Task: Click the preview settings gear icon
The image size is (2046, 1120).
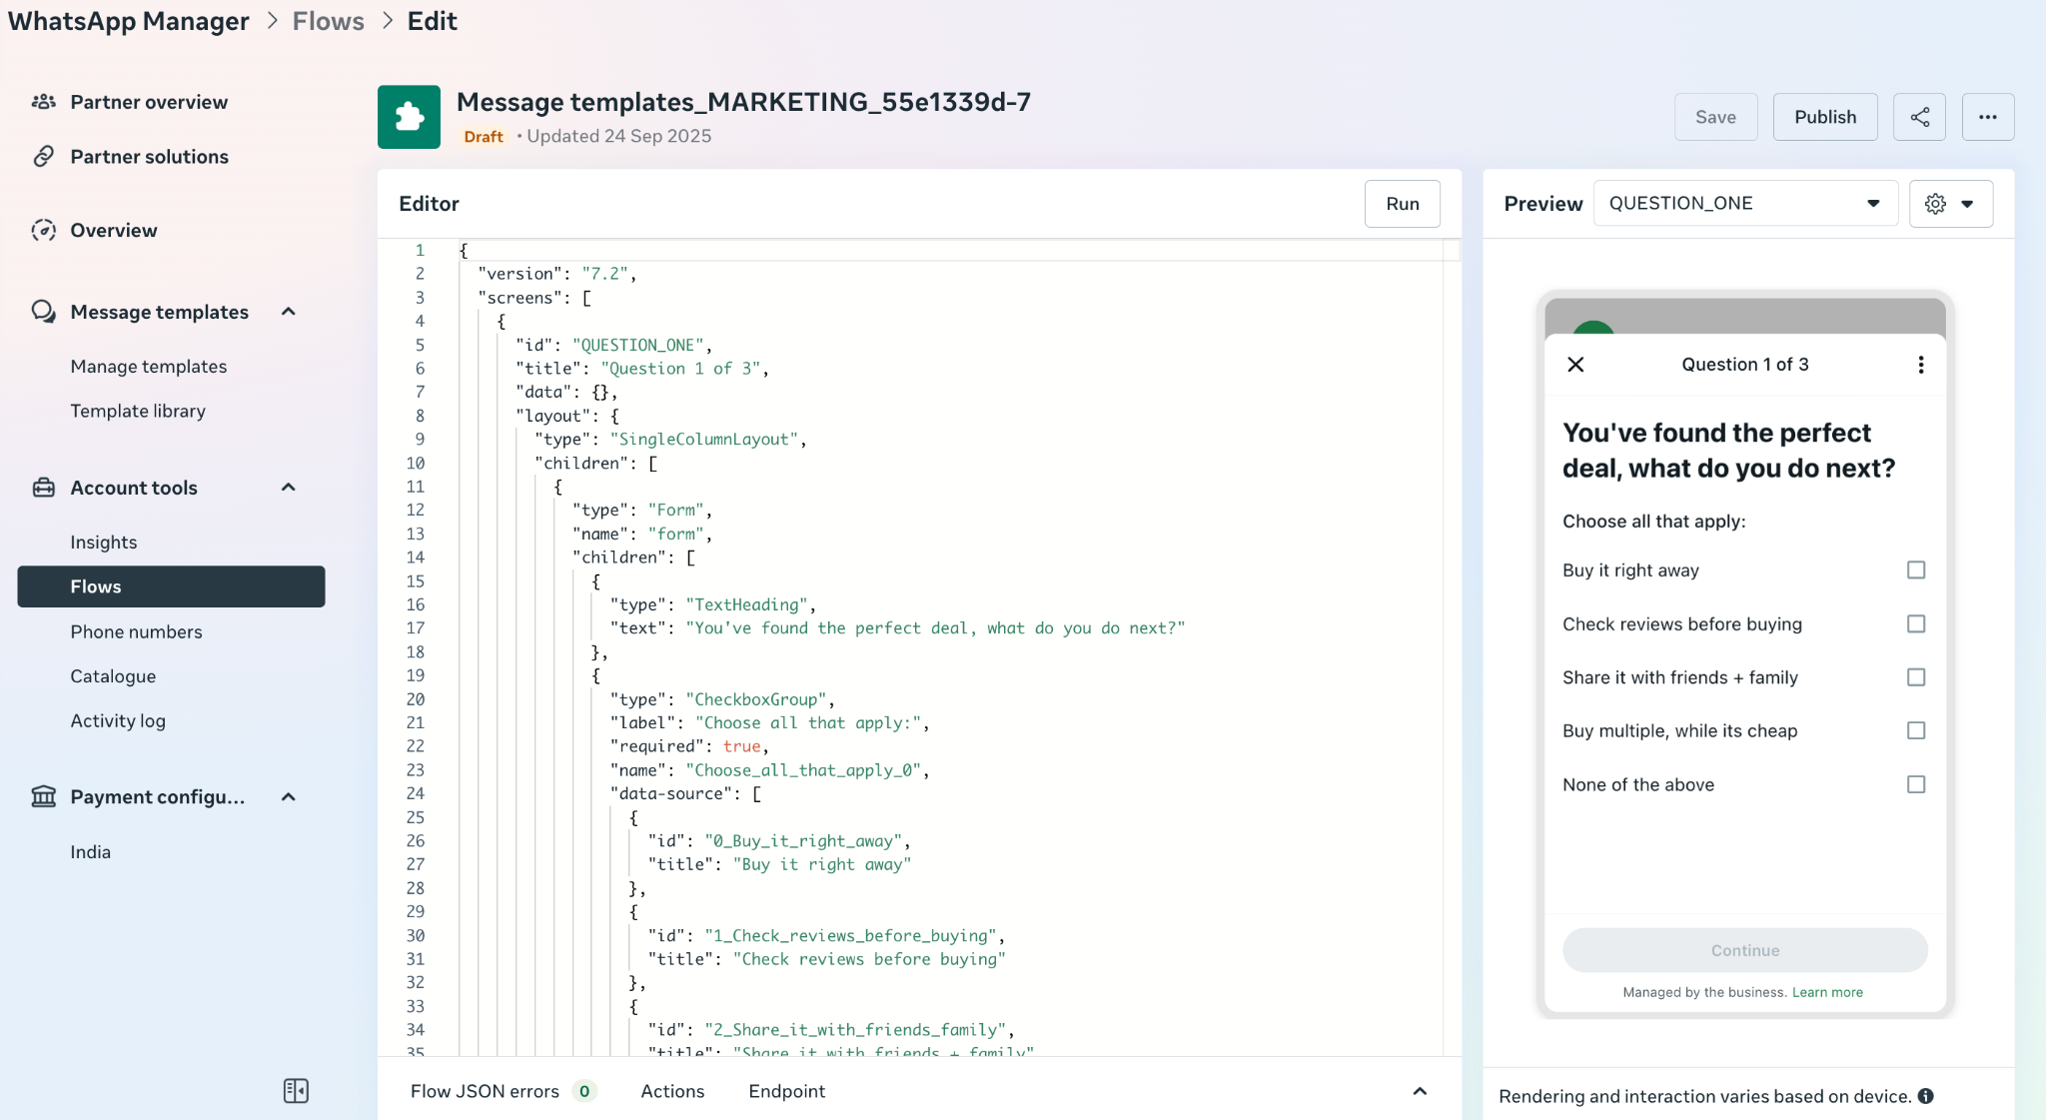Action: click(1935, 204)
